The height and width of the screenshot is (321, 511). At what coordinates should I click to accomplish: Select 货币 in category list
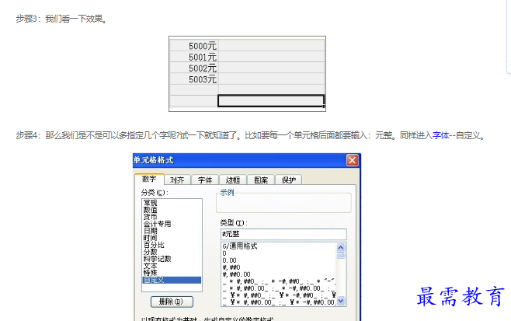(172, 217)
